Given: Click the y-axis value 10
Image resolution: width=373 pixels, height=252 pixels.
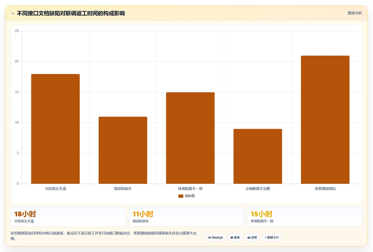Looking at the screenshot, I should tap(17, 123).
